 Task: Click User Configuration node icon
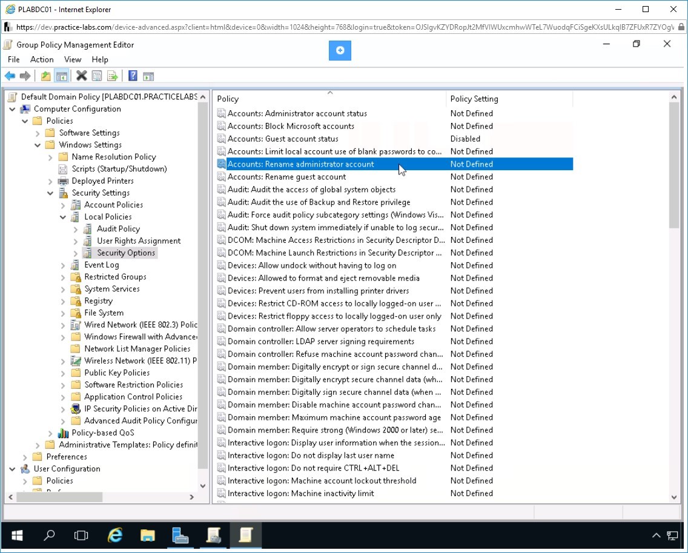point(25,469)
